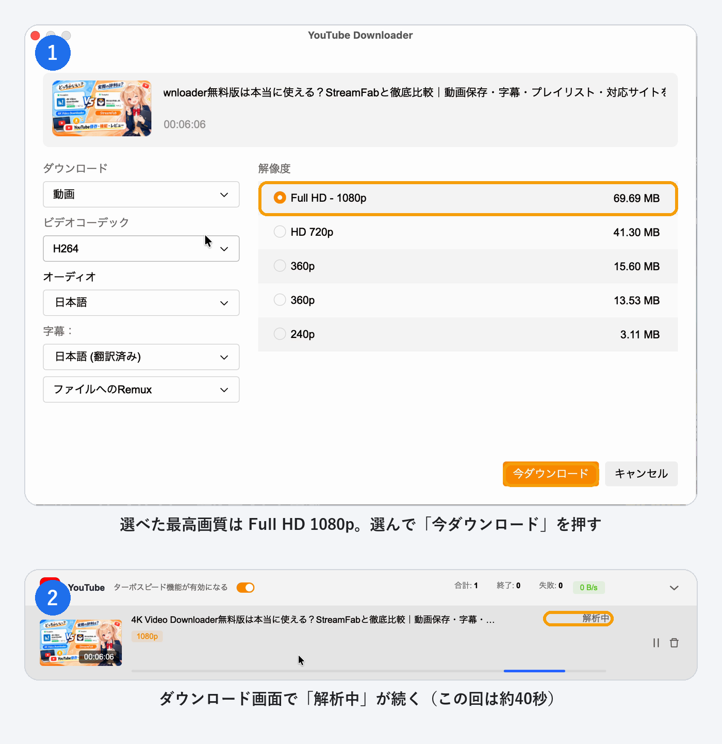Viewport: 722px width, 744px height.
Task: Click the 4K Video Downloader title in list
Action: tap(313, 620)
